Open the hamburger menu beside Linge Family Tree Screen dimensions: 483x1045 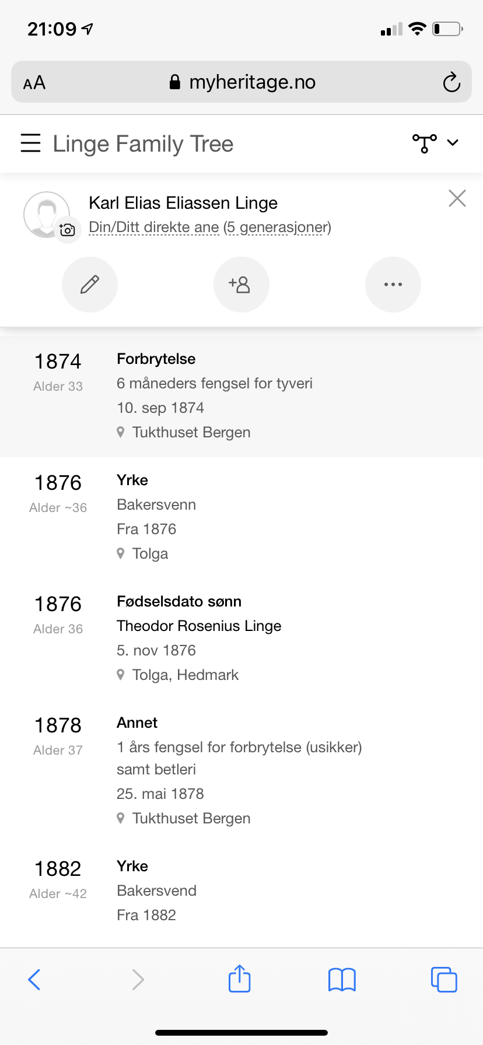point(31,143)
